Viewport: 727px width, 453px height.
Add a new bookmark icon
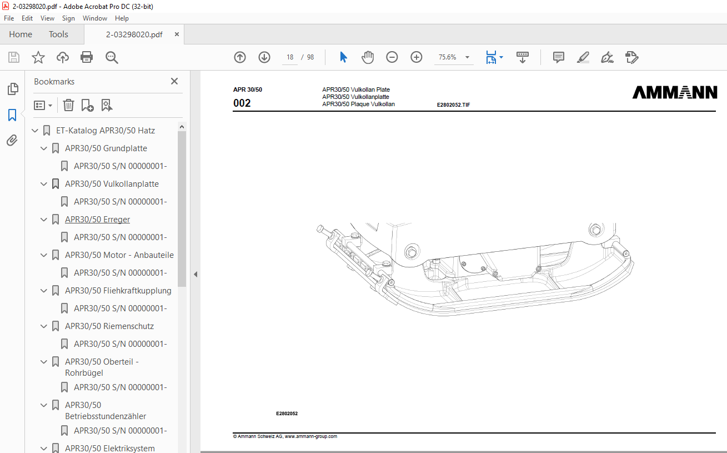coord(87,105)
